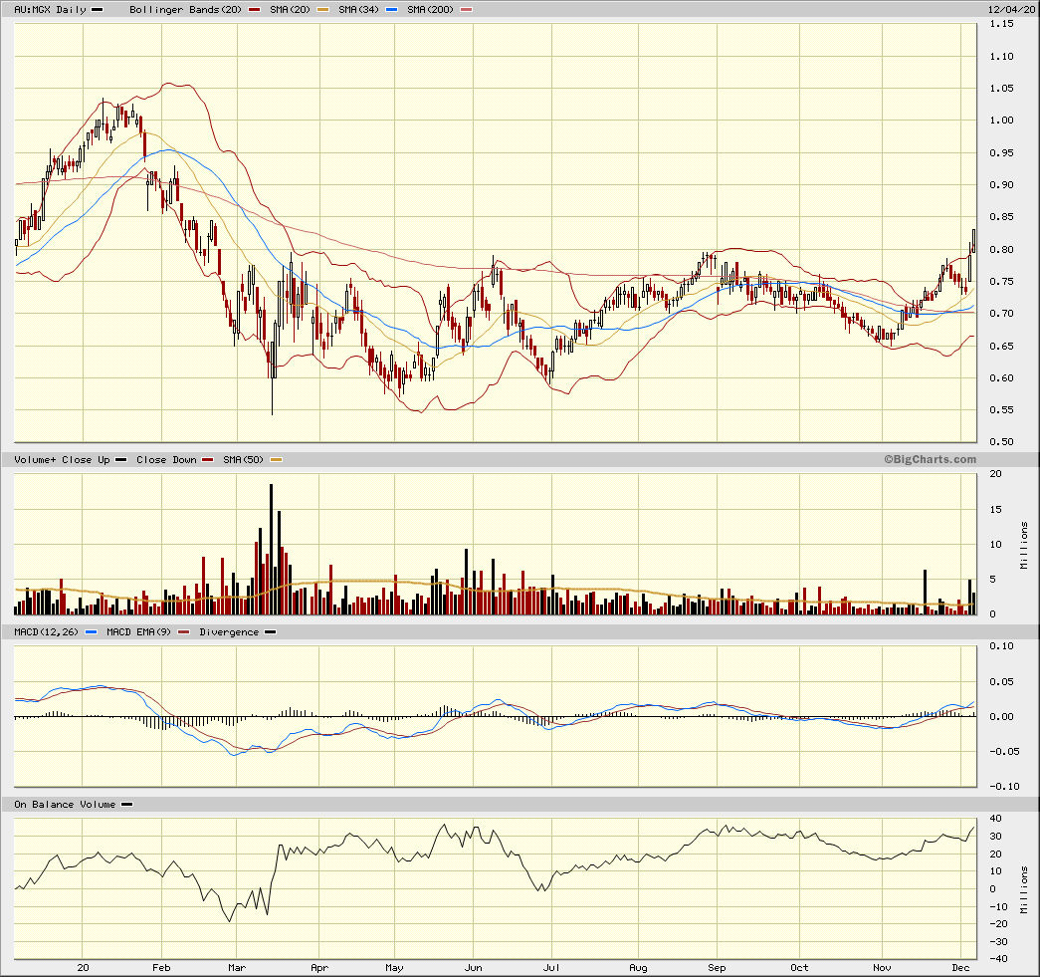Click the blue SMA(34) swatch
This screenshot has height=977, width=1040.
[x=391, y=9]
